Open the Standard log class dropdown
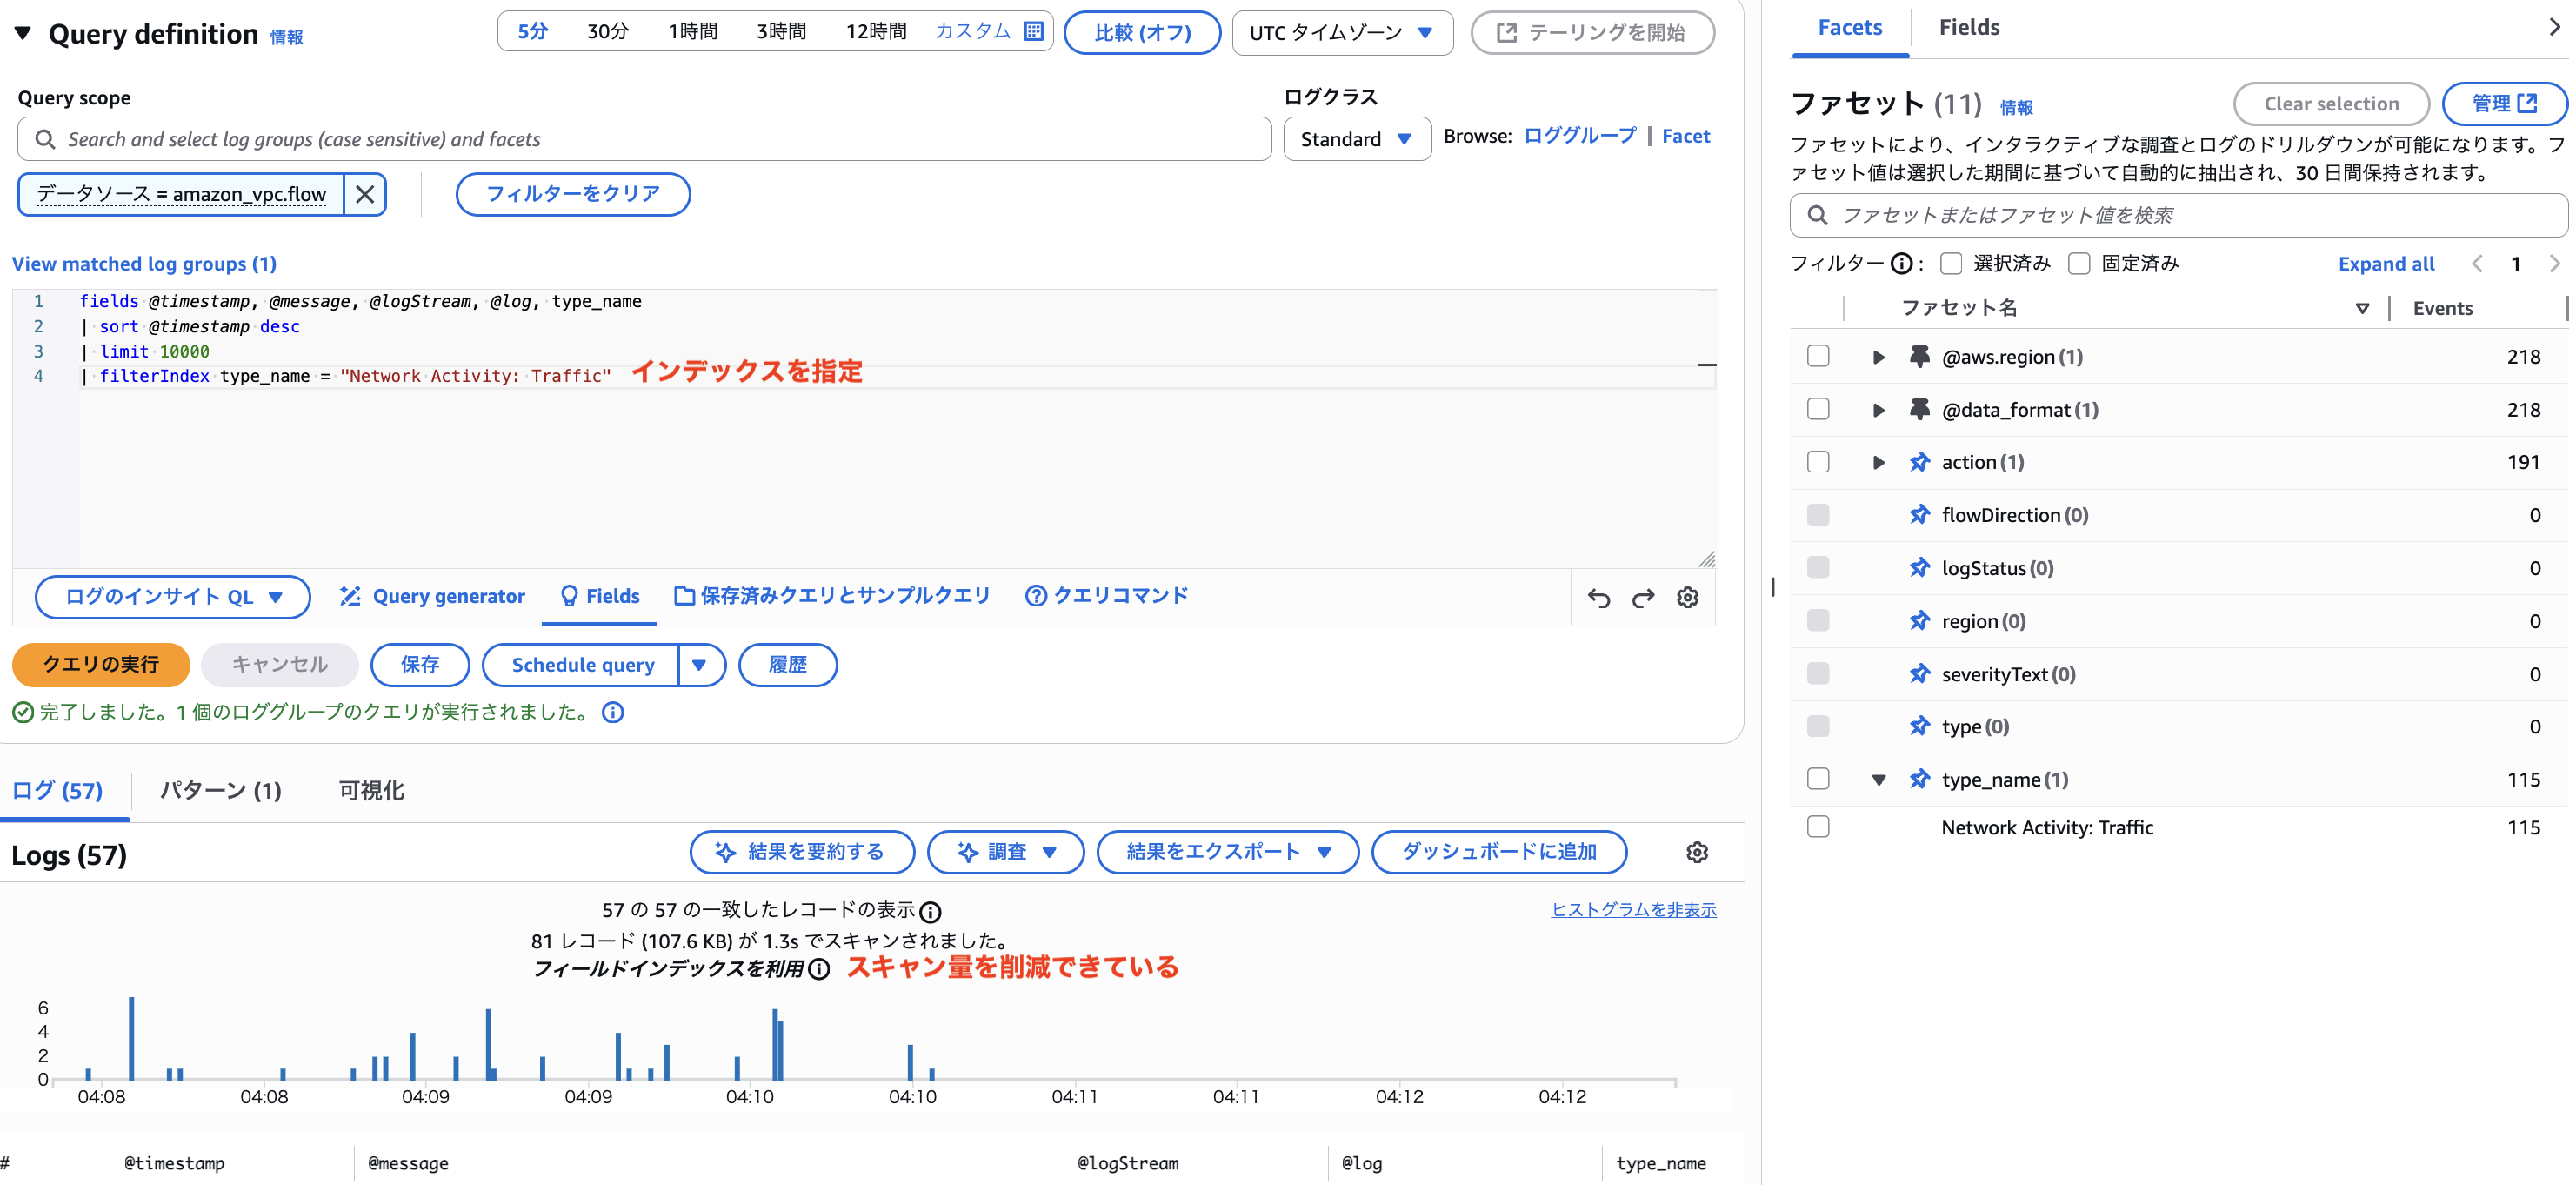 coord(1356,139)
